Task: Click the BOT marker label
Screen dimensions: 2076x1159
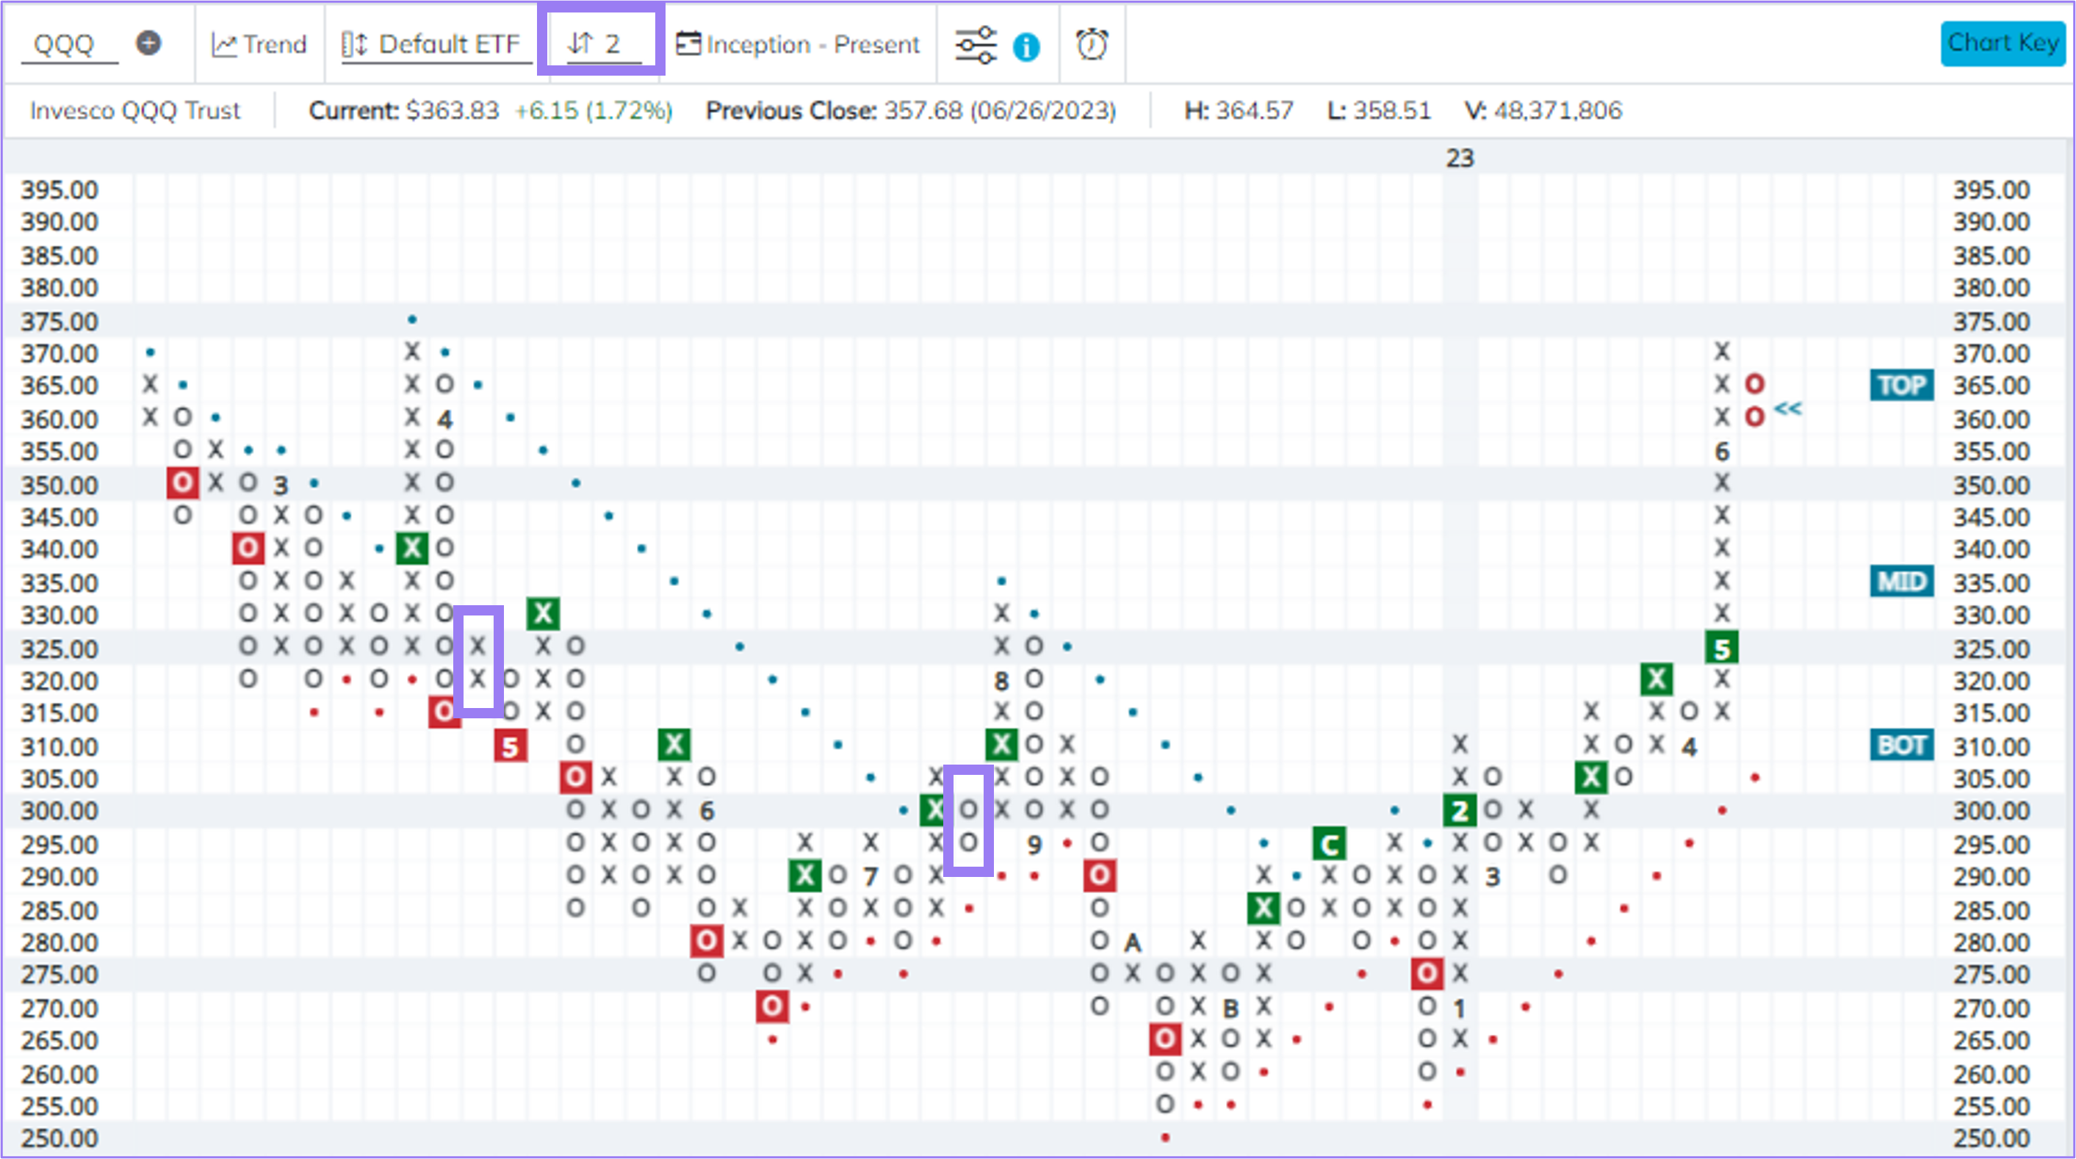Action: pos(1901,745)
